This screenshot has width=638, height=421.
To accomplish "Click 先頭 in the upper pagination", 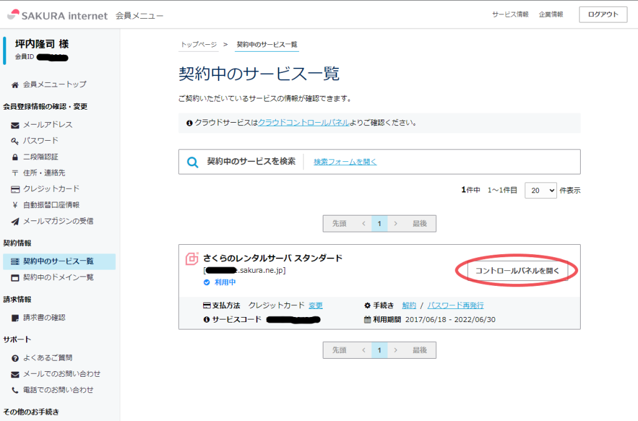I will tap(340, 224).
